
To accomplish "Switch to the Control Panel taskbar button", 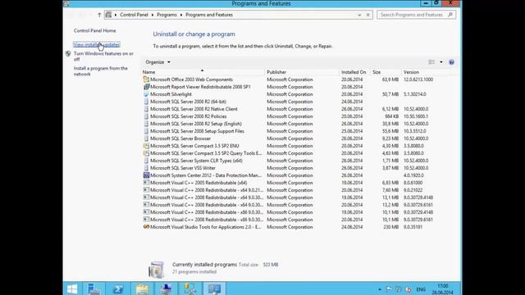I will point(214,288).
